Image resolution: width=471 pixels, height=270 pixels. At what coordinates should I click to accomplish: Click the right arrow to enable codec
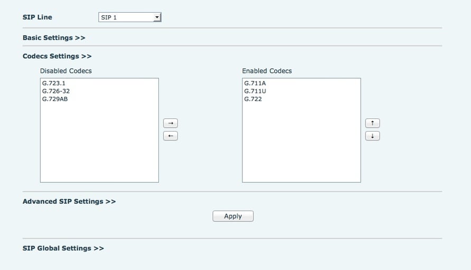click(x=171, y=123)
